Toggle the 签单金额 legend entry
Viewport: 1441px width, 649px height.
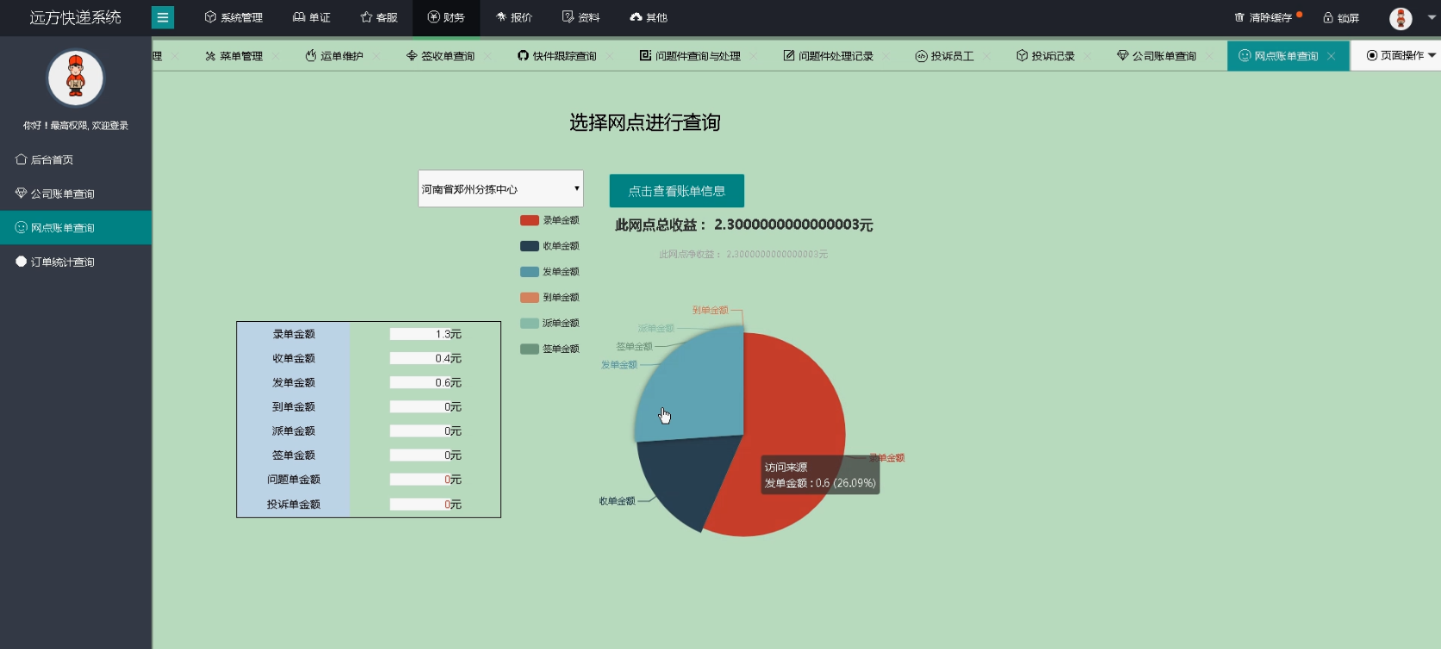pos(550,349)
